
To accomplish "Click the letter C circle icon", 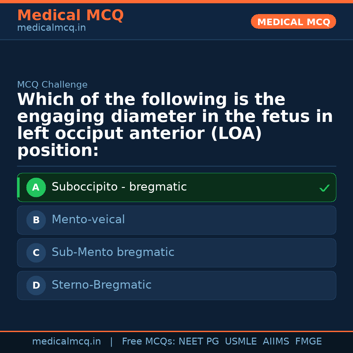I will coord(36,253).
